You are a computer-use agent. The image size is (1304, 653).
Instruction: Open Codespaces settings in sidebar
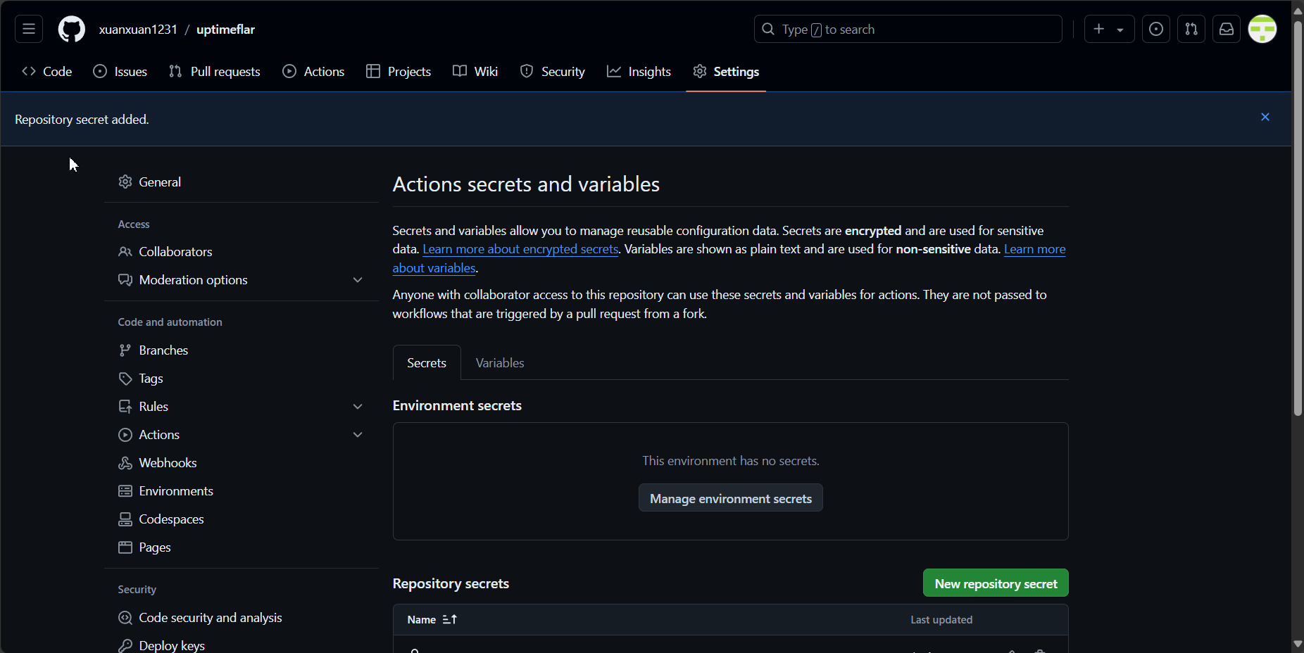[242, 519]
